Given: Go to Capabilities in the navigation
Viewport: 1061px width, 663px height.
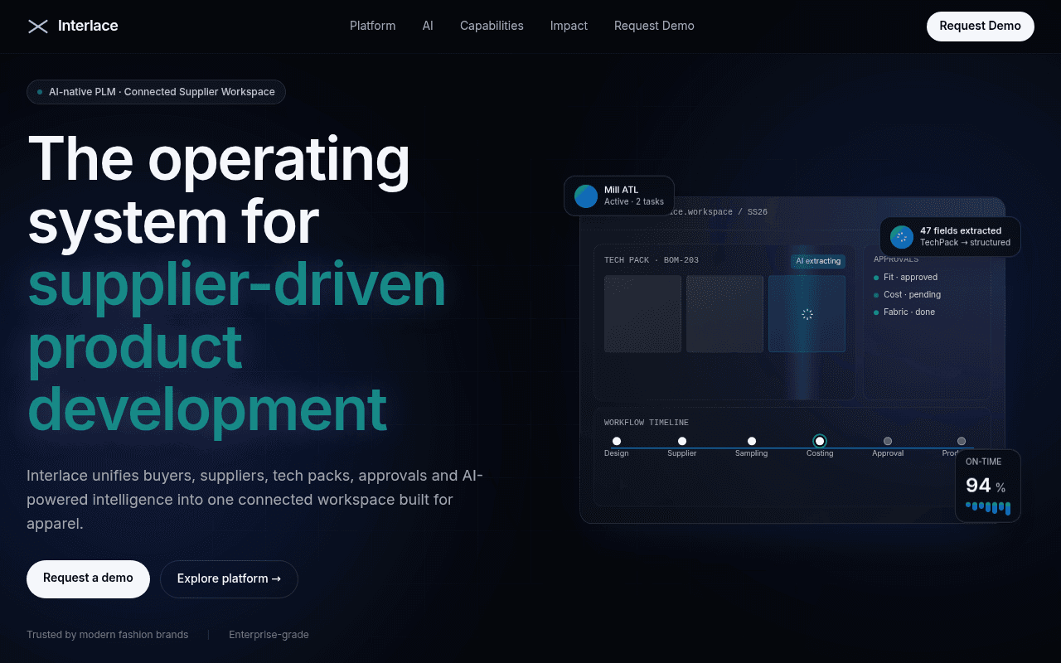Looking at the screenshot, I should pyautogui.click(x=492, y=27).
